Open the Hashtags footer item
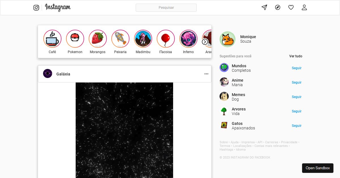 (226, 149)
